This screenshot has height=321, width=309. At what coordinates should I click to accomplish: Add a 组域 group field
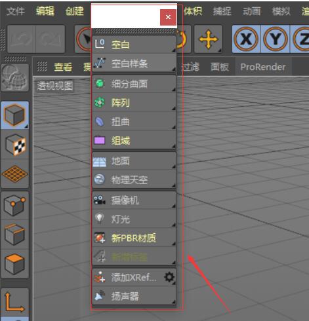pos(134,140)
